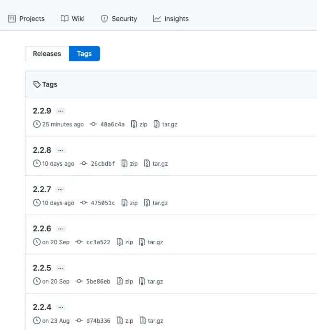The height and width of the screenshot is (330, 317).
Task: Click the Projects board icon
Action: (x=12, y=19)
